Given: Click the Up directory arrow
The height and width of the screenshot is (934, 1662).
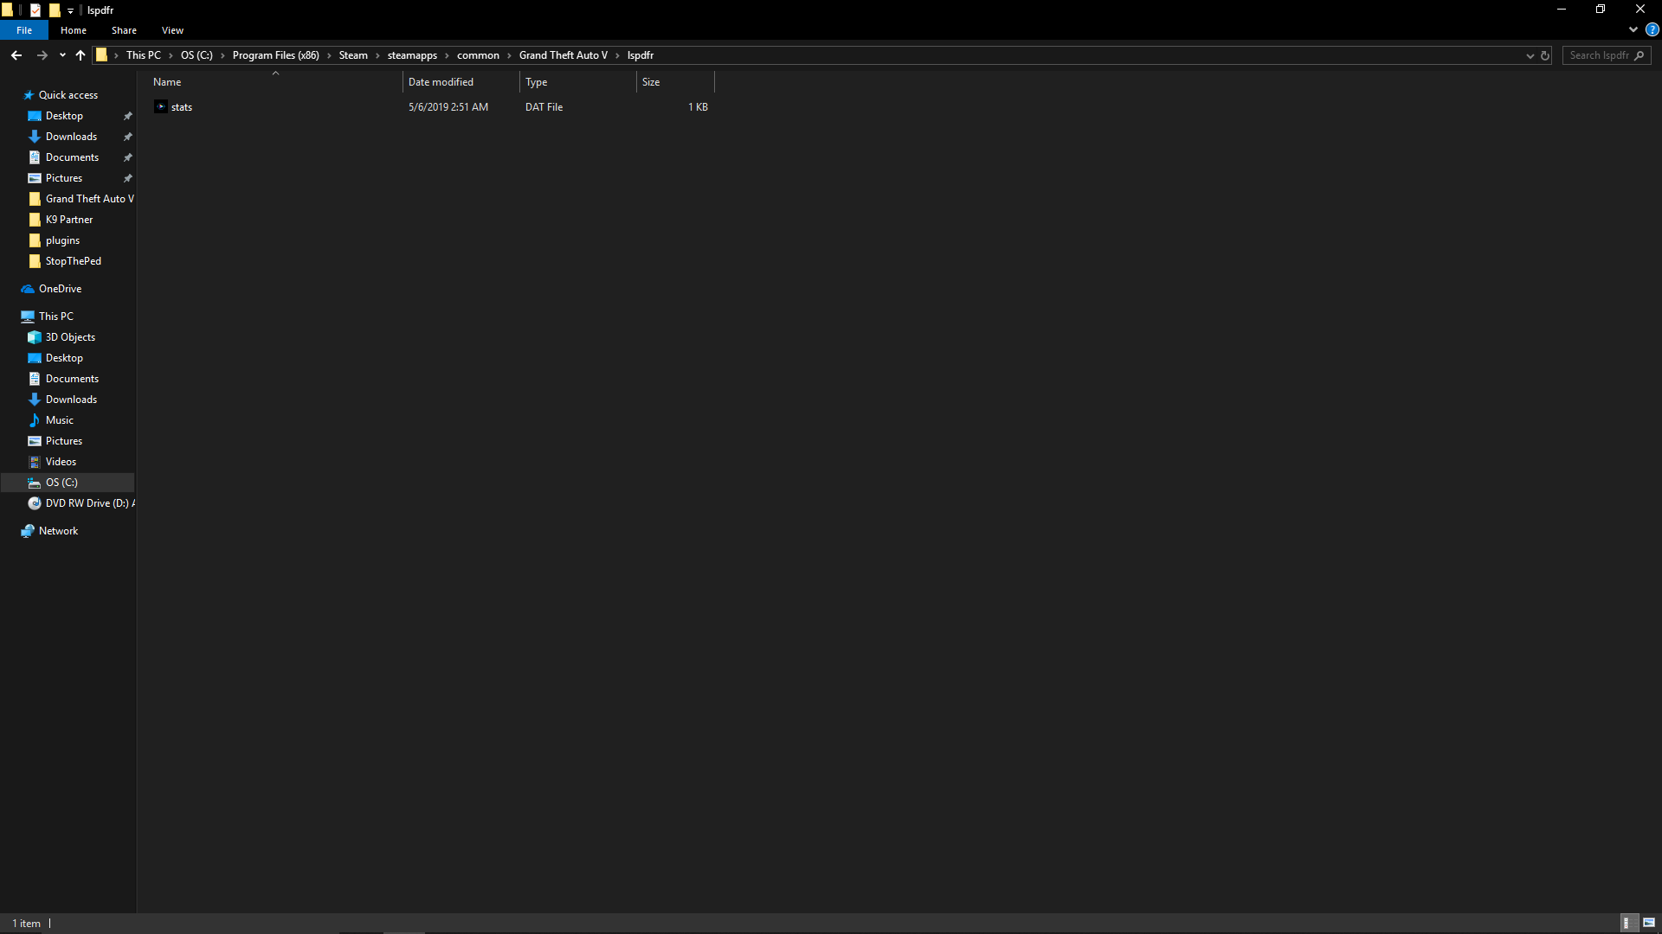Looking at the screenshot, I should click(x=81, y=55).
